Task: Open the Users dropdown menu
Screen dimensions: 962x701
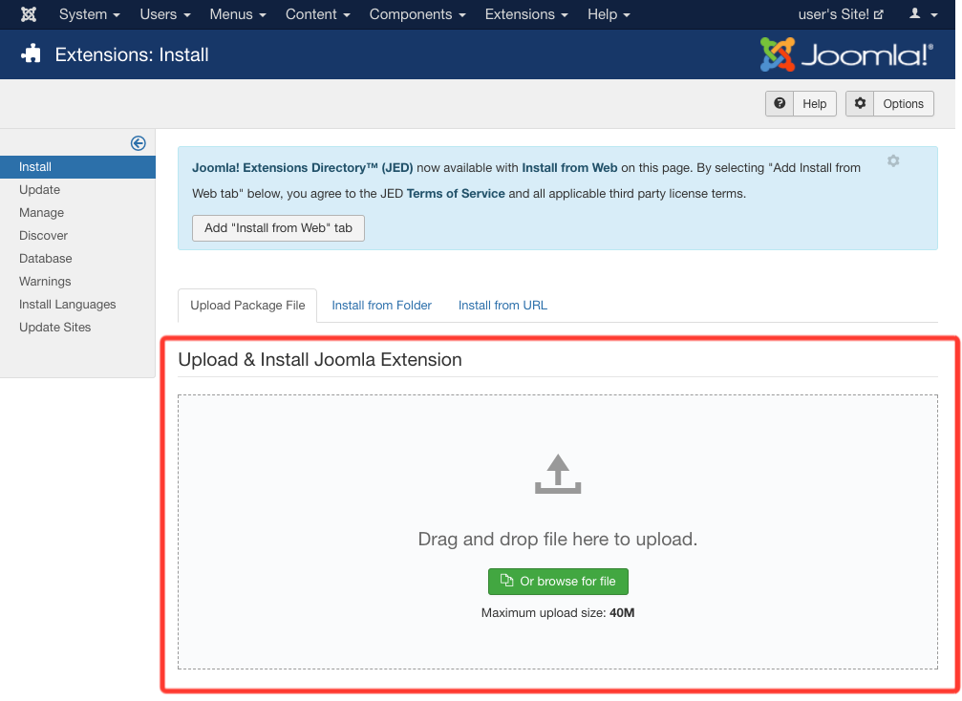Action: [165, 14]
